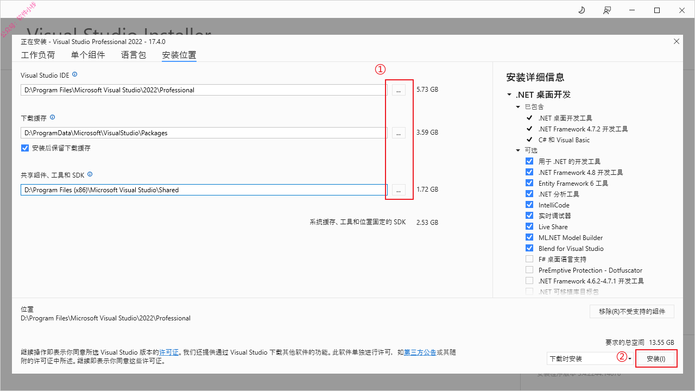Toggle the IntelliCode checkbox
The width and height of the screenshot is (695, 391).
[x=529, y=205]
